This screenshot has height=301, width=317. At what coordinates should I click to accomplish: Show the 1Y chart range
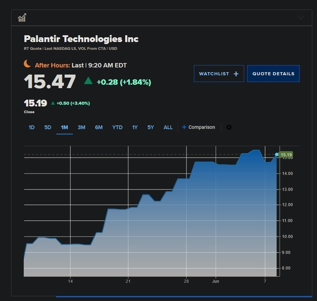(x=135, y=127)
